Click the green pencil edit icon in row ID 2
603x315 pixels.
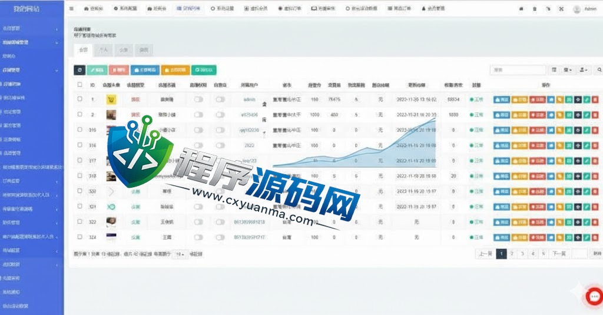click(587, 115)
